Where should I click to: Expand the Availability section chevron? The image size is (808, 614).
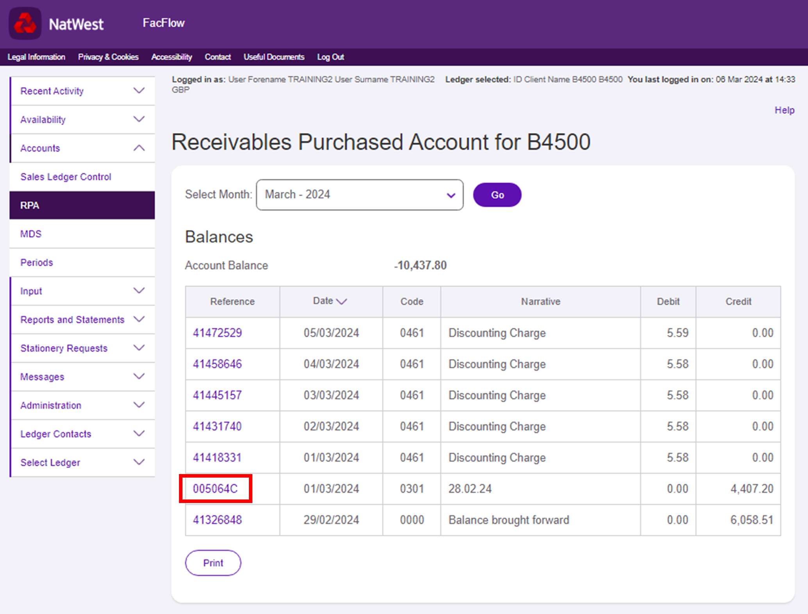tap(139, 119)
